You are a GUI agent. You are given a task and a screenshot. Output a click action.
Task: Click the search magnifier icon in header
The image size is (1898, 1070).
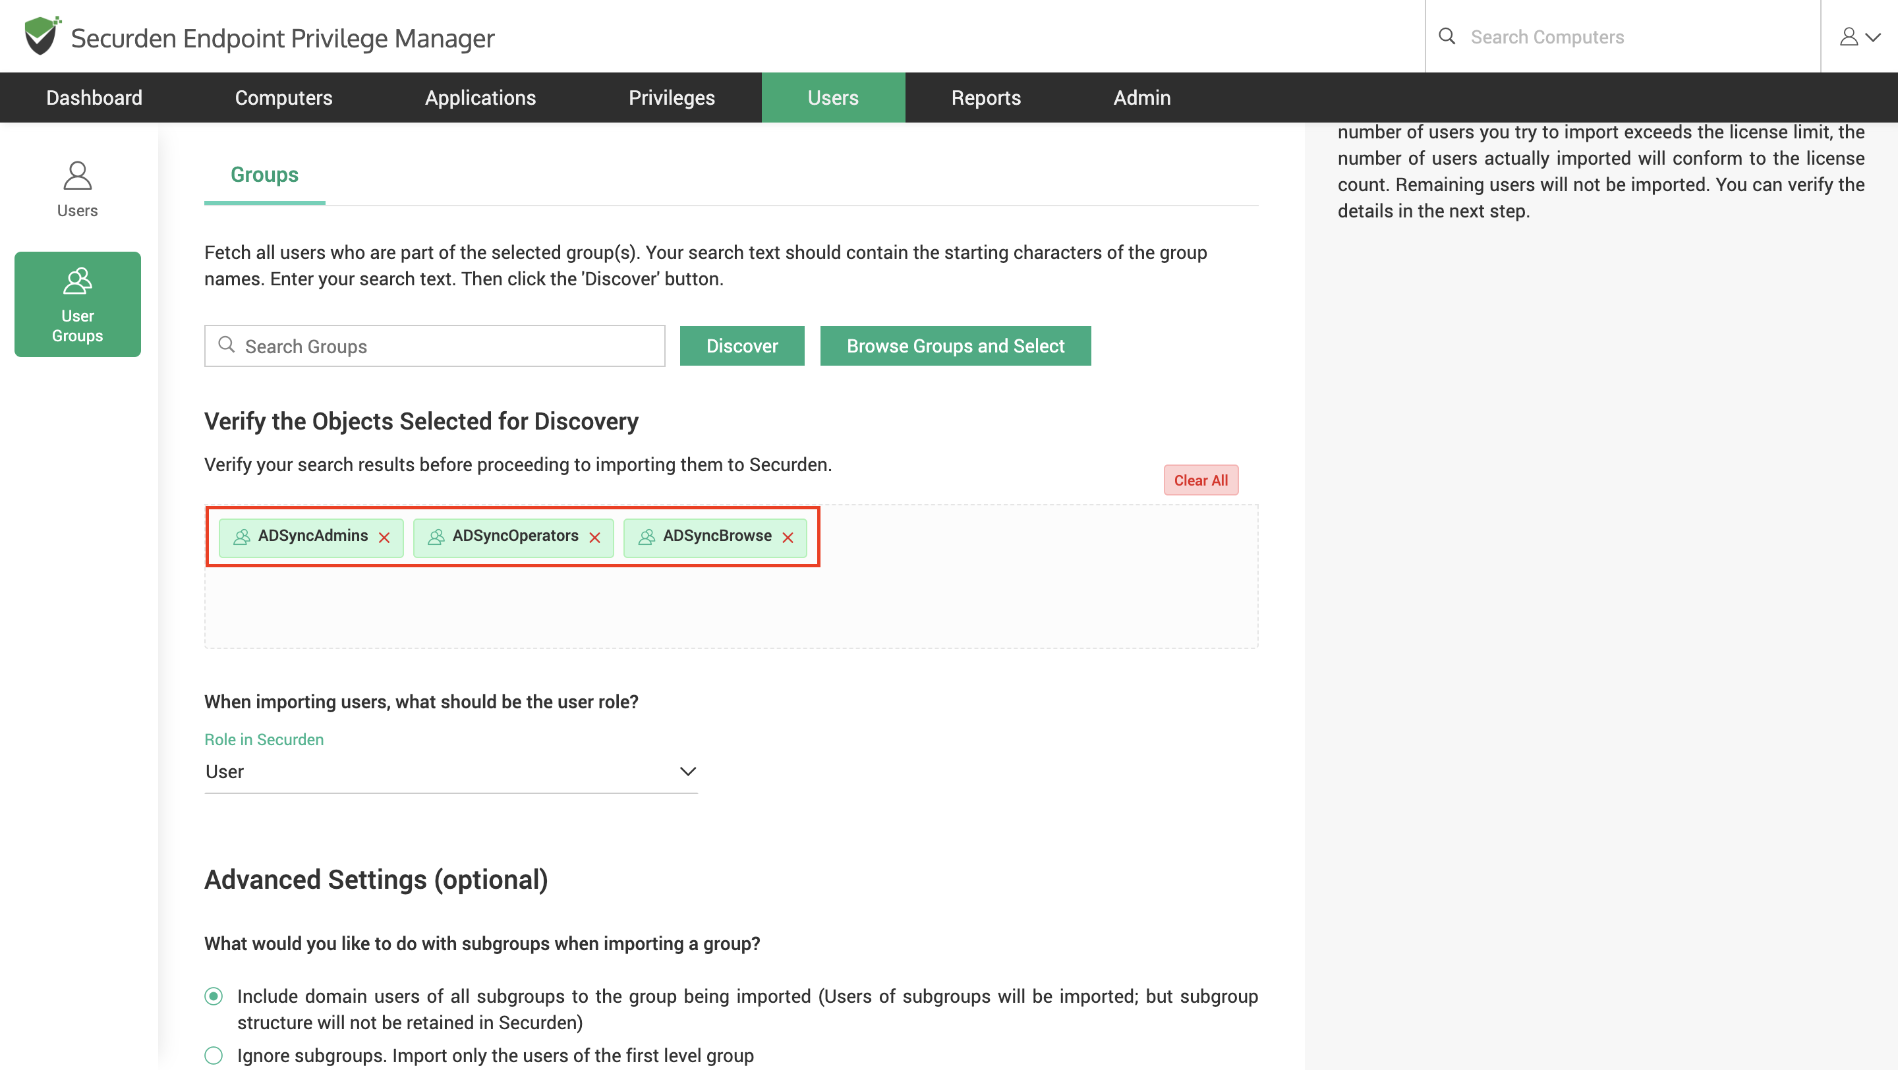click(1447, 36)
